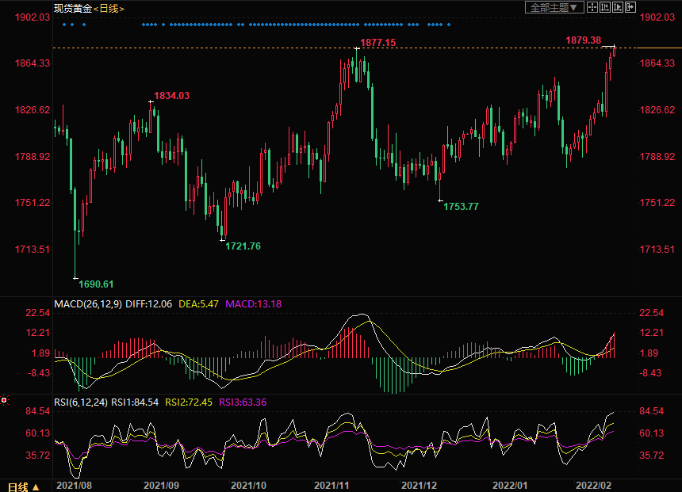Click the 日线 period label in chart title
Screen dimensions: 682x492
pos(109,8)
